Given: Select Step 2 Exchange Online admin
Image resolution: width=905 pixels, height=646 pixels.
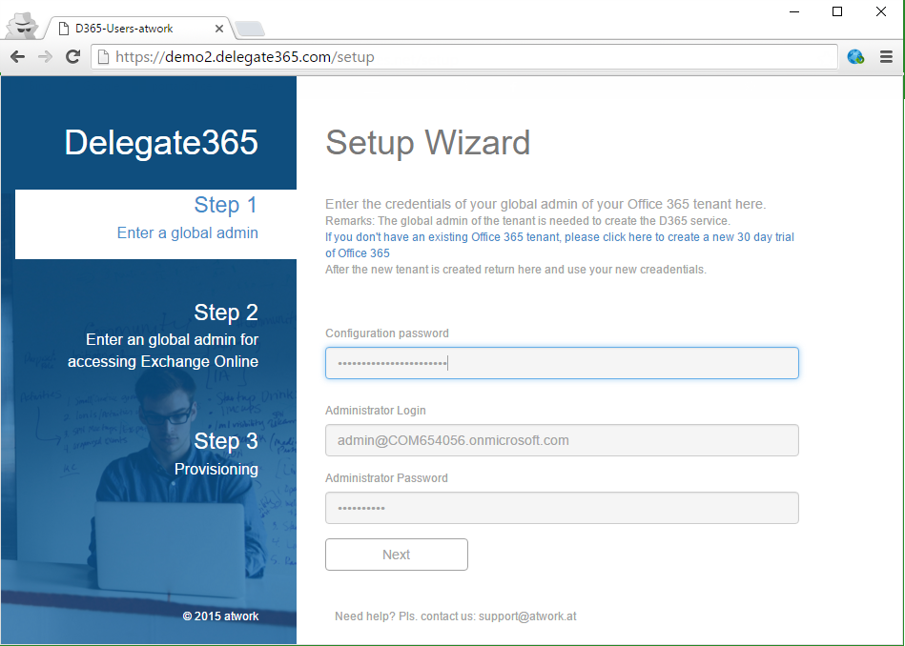Looking at the screenshot, I should click(163, 335).
